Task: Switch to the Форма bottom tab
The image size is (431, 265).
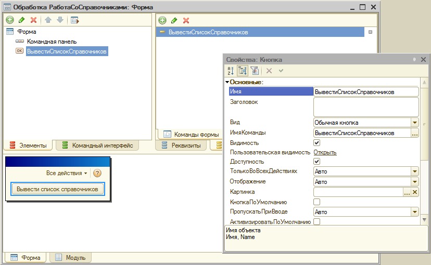Action: (26, 258)
